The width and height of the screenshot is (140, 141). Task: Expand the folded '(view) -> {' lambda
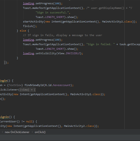(x=28, y=90)
